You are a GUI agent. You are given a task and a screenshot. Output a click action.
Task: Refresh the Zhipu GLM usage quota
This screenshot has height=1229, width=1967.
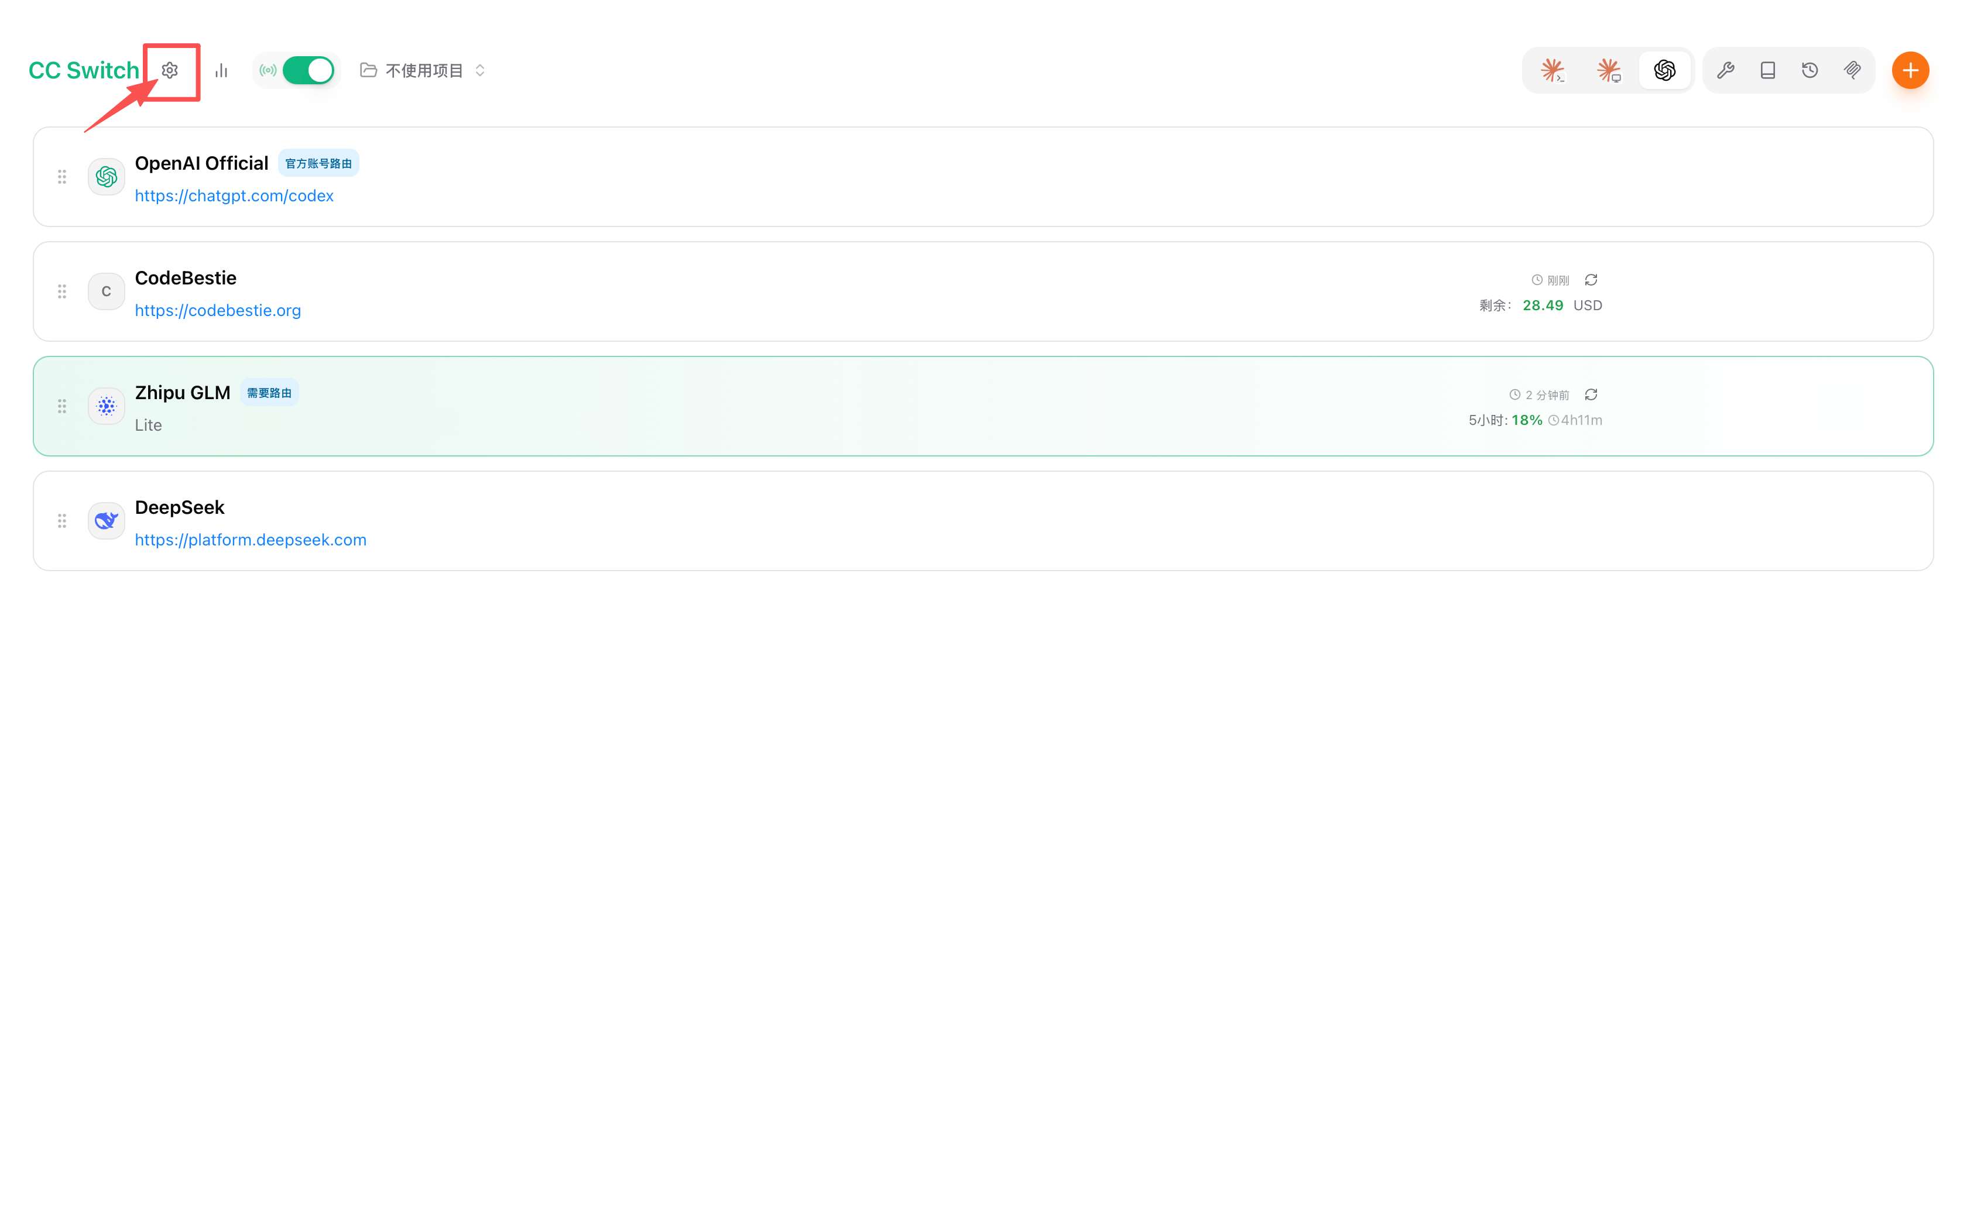pyautogui.click(x=1591, y=394)
